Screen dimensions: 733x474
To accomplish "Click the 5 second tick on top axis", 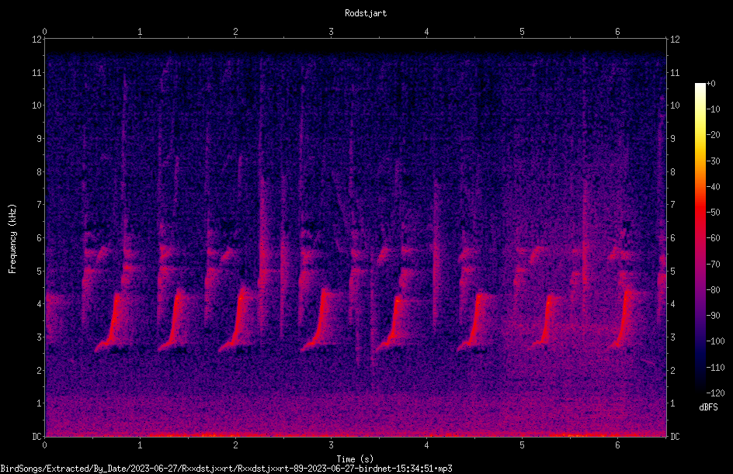I will click(522, 31).
